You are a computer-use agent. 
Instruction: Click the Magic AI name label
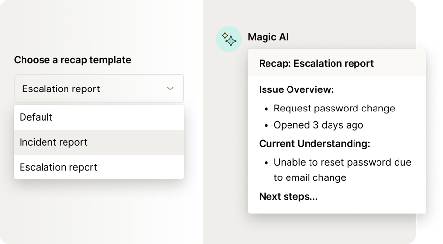[x=268, y=37]
